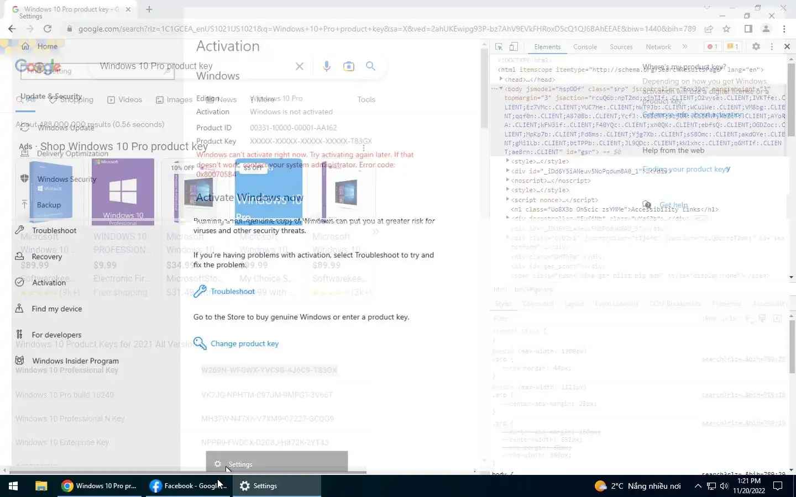Switch to Facebook - Google taskbar window
Viewport: 796px width, 497px height.
coord(188,486)
